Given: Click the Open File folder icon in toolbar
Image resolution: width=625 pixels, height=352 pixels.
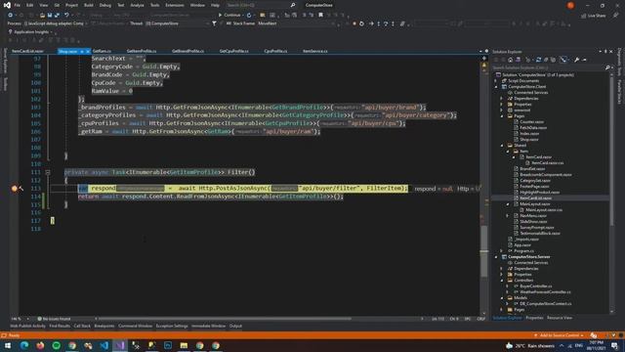Looking at the screenshot, I should (42, 16).
